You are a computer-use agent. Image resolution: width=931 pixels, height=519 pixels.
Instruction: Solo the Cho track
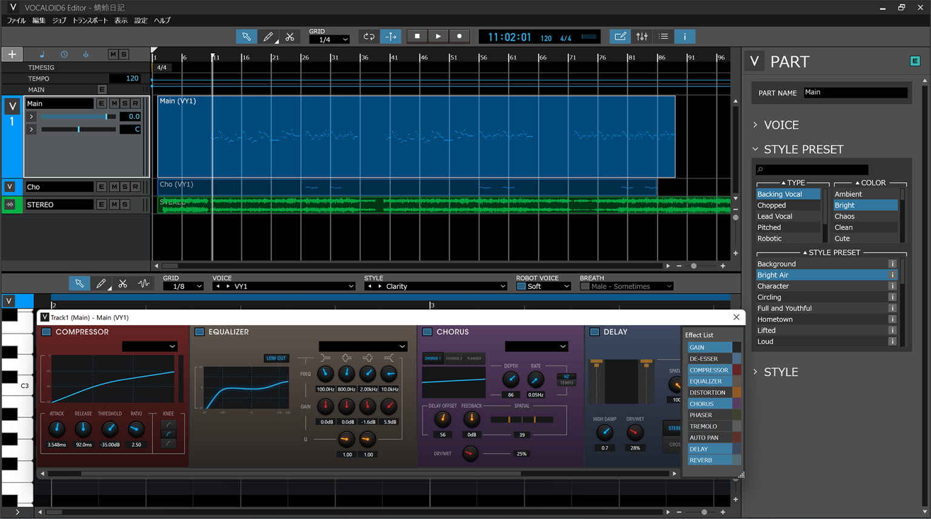125,187
